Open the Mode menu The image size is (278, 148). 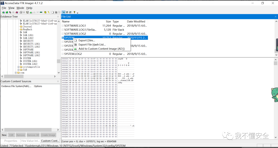[20, 8]
